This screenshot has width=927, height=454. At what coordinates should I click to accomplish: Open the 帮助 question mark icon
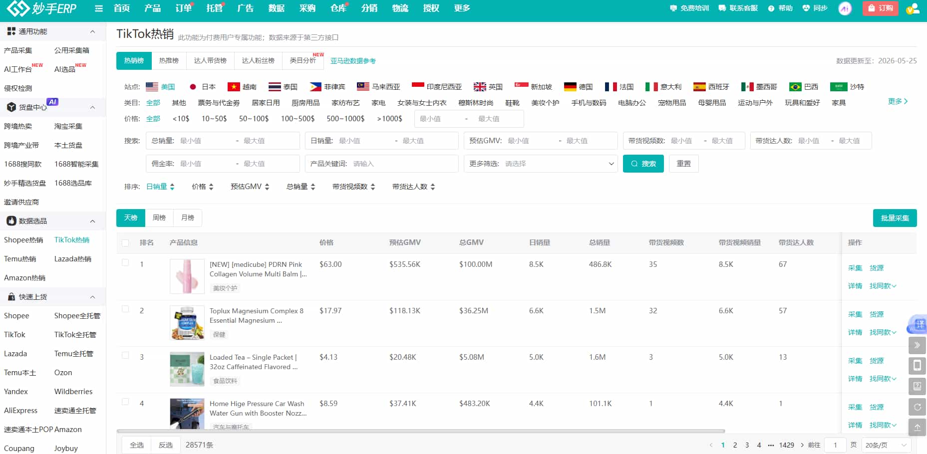pos(771,8)
